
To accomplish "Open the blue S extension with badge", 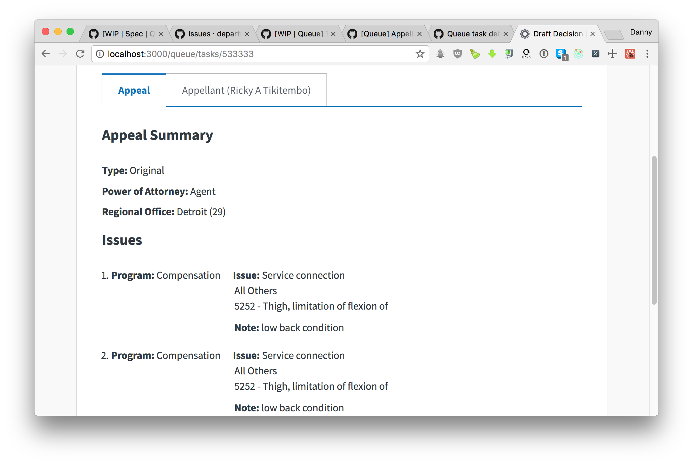I will point(561,54).
